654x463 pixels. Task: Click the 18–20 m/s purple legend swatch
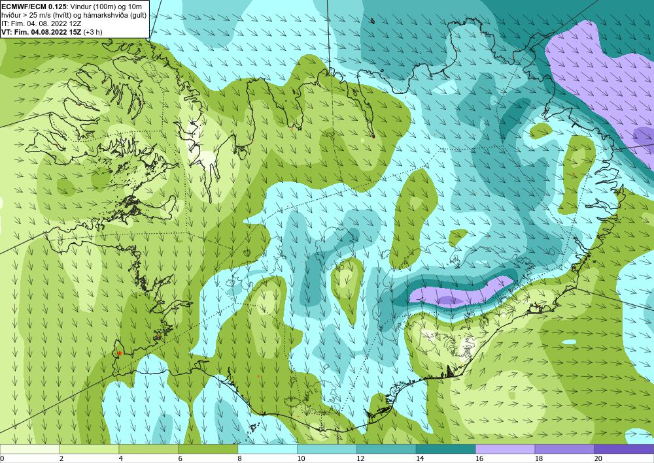point(565,449)
